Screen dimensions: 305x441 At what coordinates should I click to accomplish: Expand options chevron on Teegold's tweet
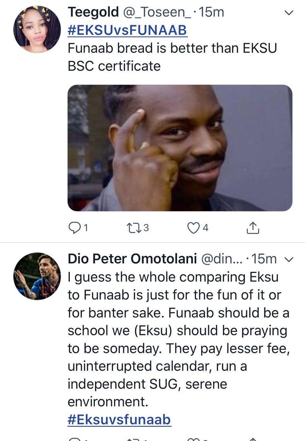[289, 13]
